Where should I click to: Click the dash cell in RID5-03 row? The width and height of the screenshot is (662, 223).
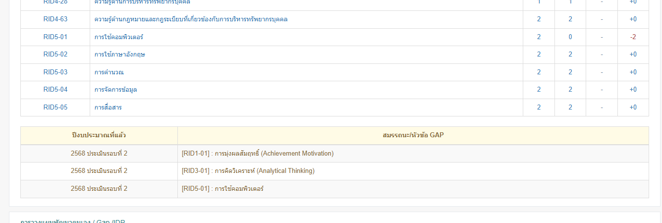click(602, 72)
